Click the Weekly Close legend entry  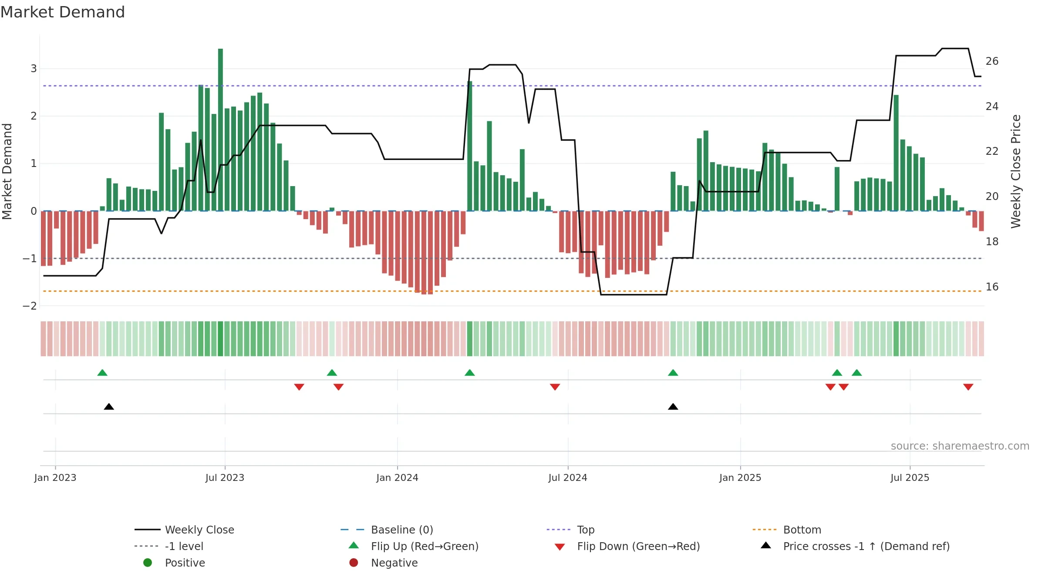[184, 530]
